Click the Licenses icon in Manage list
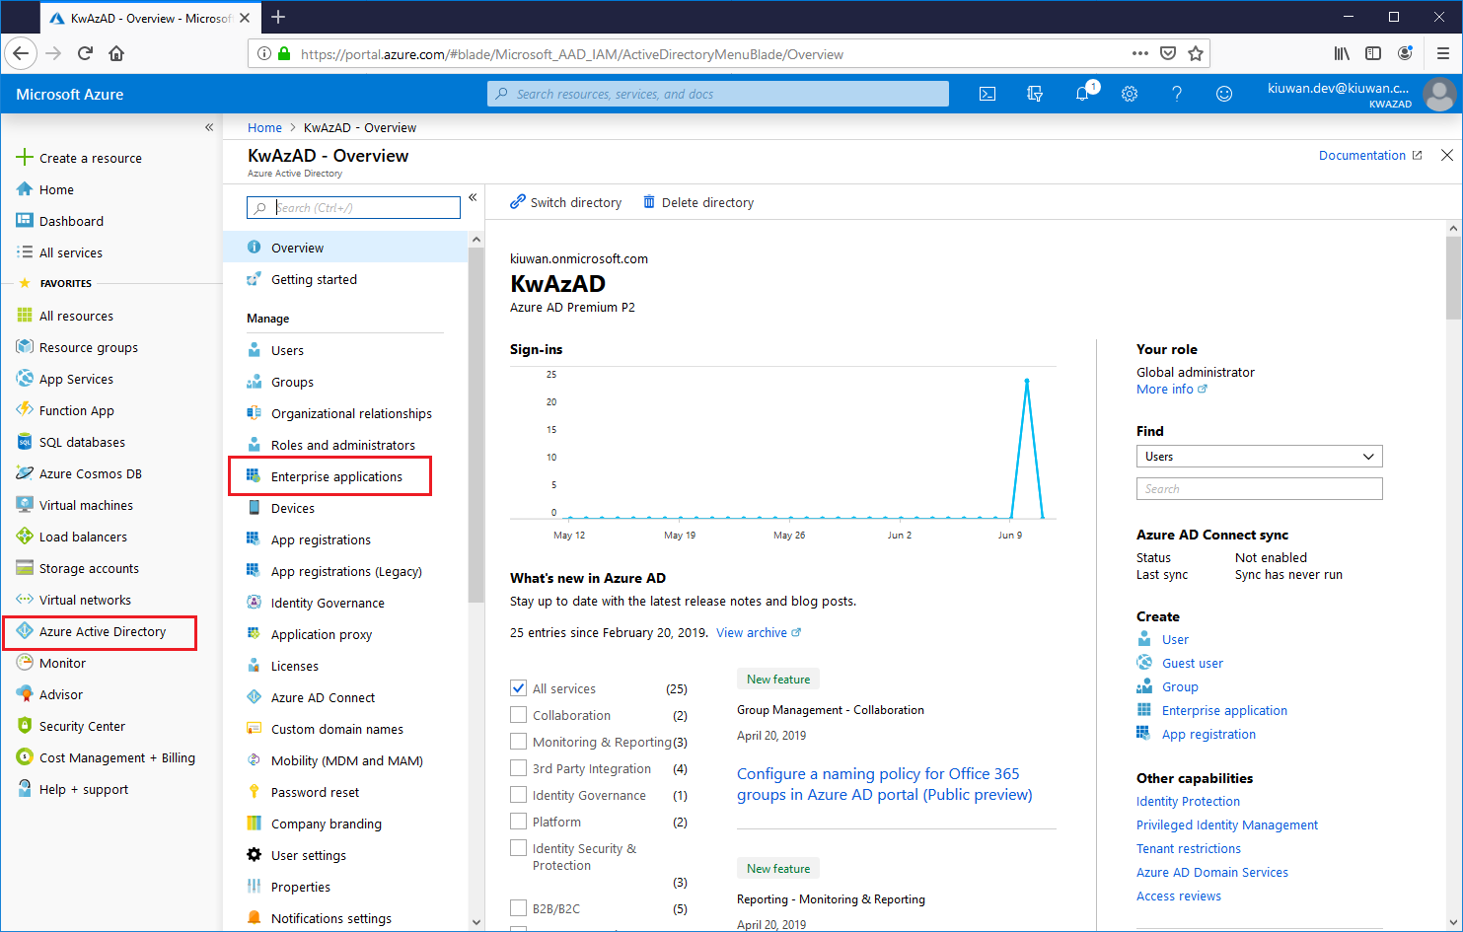The height and width of the screenshot is (932, 1463). tap(254, 666)
